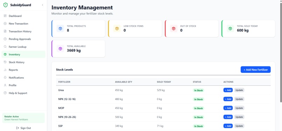Click the Available Qty column header

[x=124, y=82]
